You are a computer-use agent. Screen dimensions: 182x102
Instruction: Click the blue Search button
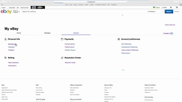[169, 12]
